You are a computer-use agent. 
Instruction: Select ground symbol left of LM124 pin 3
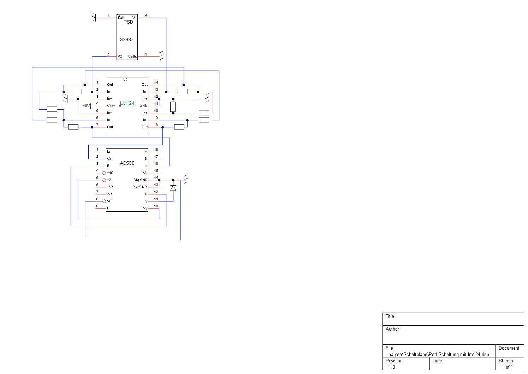[x=65, y=98]
